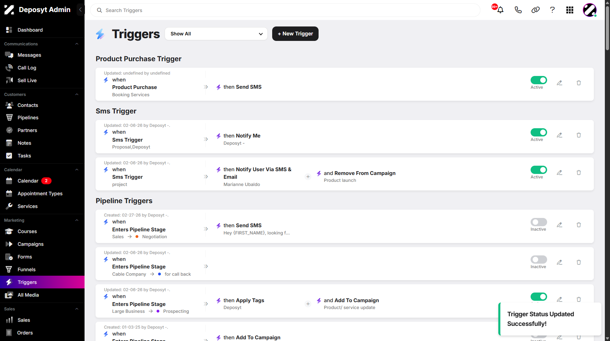Edit the Notify Me trigger with pencil icon
Image resolution: width=610 pixels, height=341 pixels.
[559, 135]
